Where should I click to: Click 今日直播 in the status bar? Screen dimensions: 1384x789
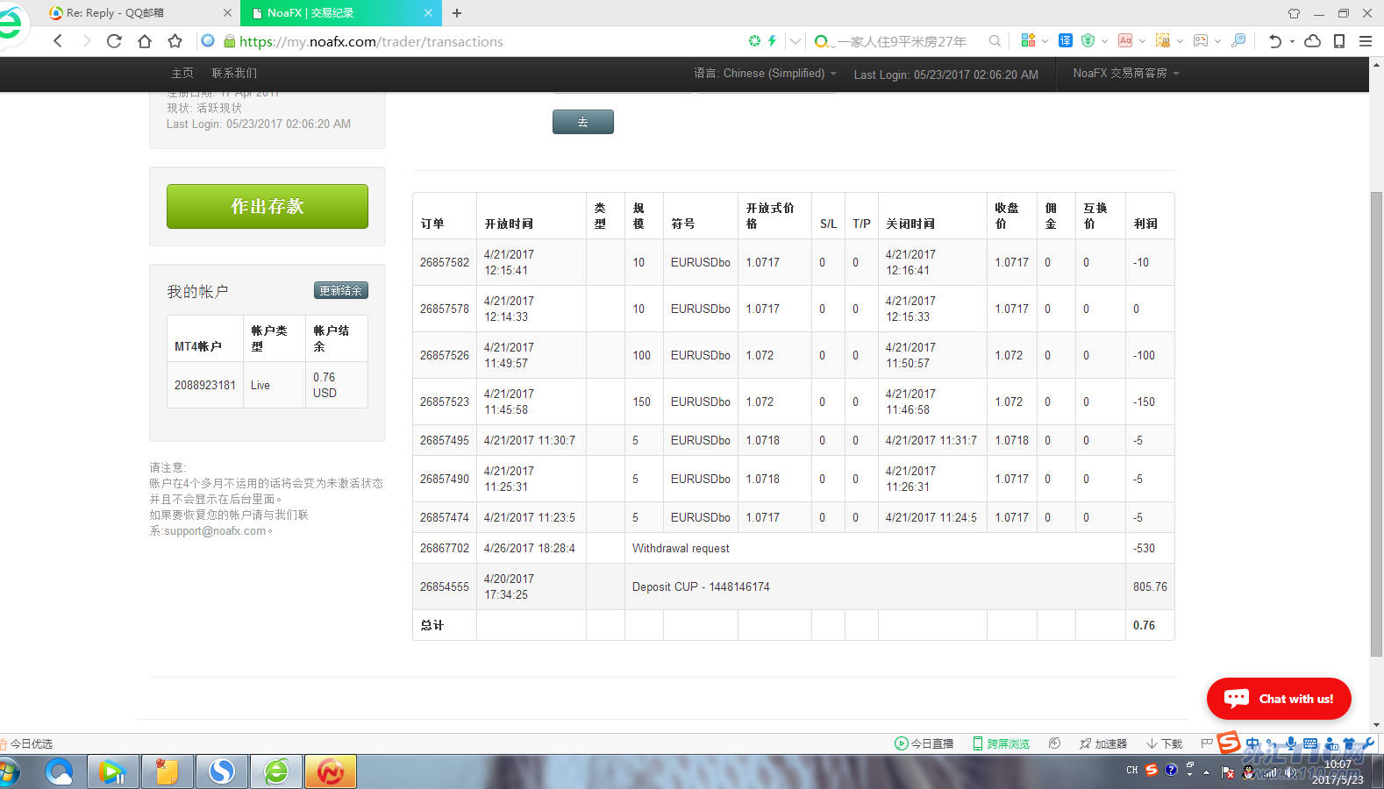pos(924,743)
